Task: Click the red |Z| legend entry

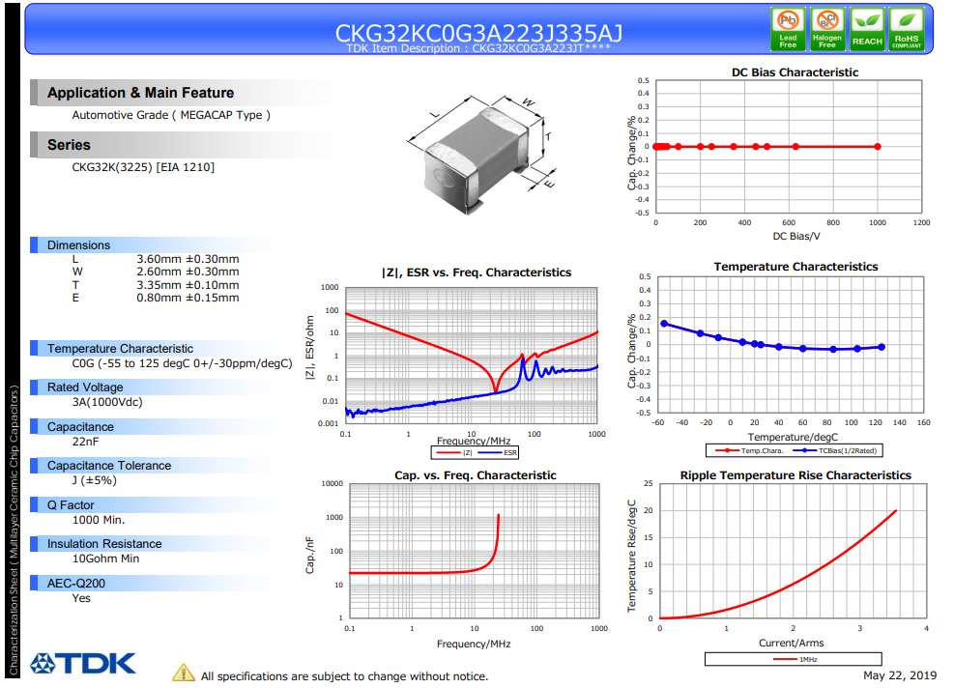Action: coord(454,452)
